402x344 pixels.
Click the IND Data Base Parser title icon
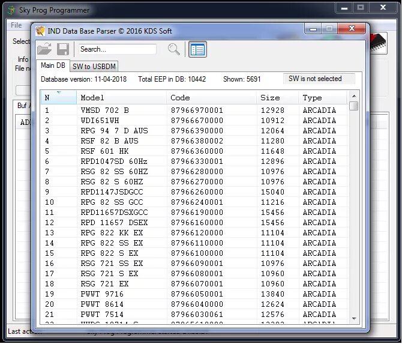coord(40,31)
